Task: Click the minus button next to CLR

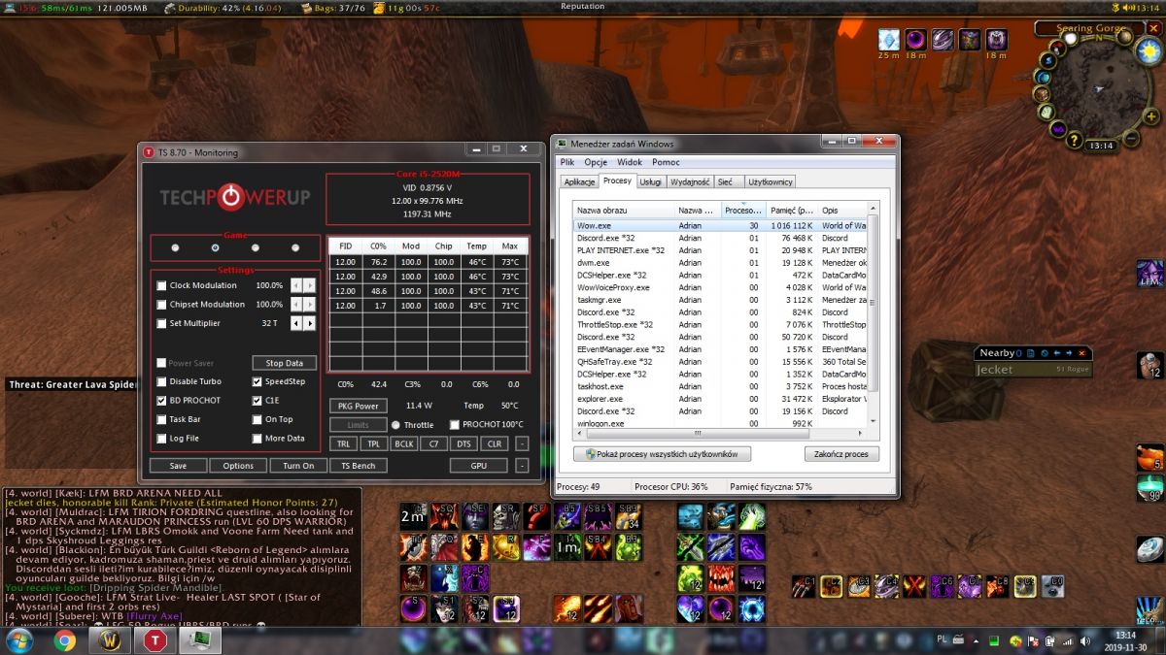Action: pos(523,443)
